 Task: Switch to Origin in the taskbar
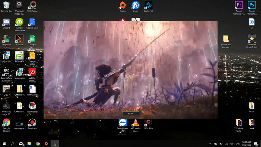46,144
